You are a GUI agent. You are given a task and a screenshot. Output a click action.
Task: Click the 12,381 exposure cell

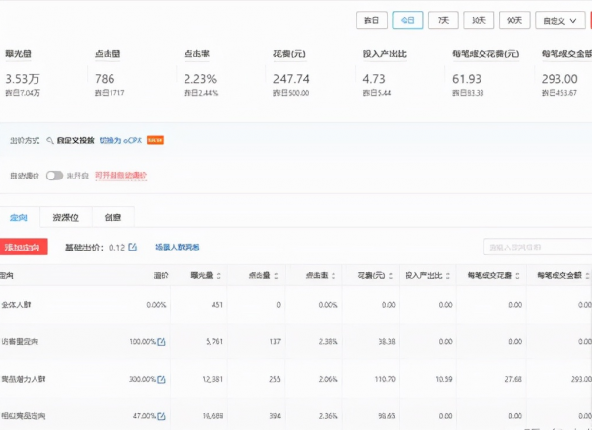(x=212, y=379)
